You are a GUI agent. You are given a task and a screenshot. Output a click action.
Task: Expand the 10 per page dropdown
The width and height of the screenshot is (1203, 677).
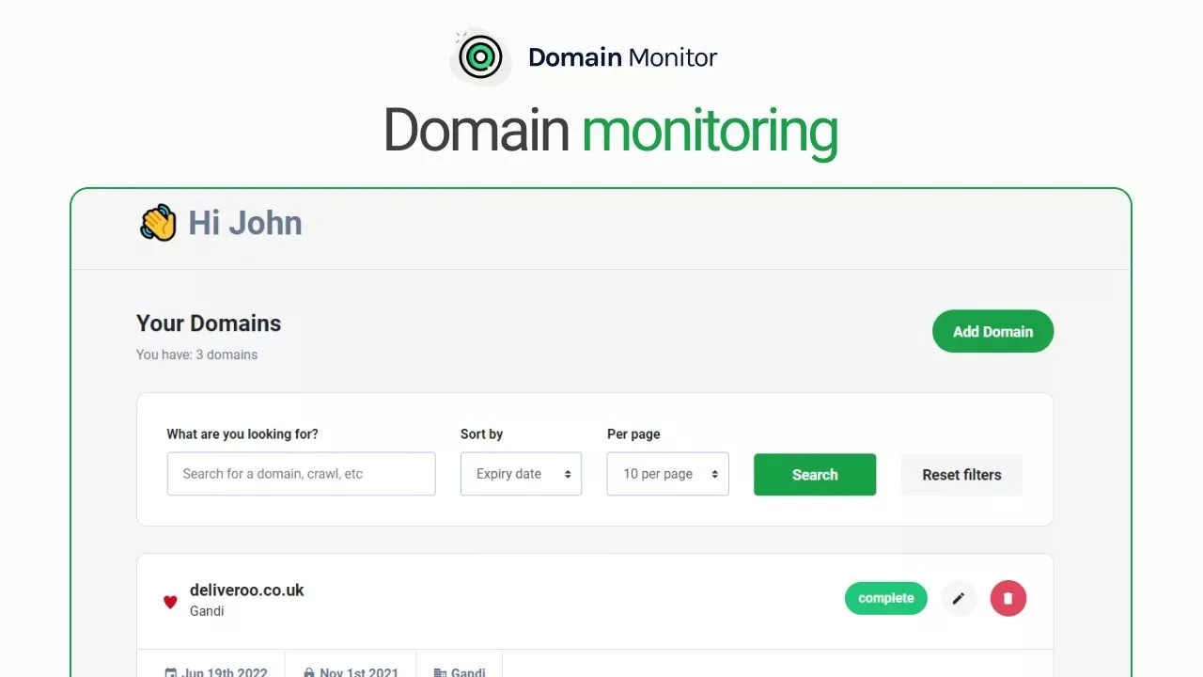[x=667, y=474]
